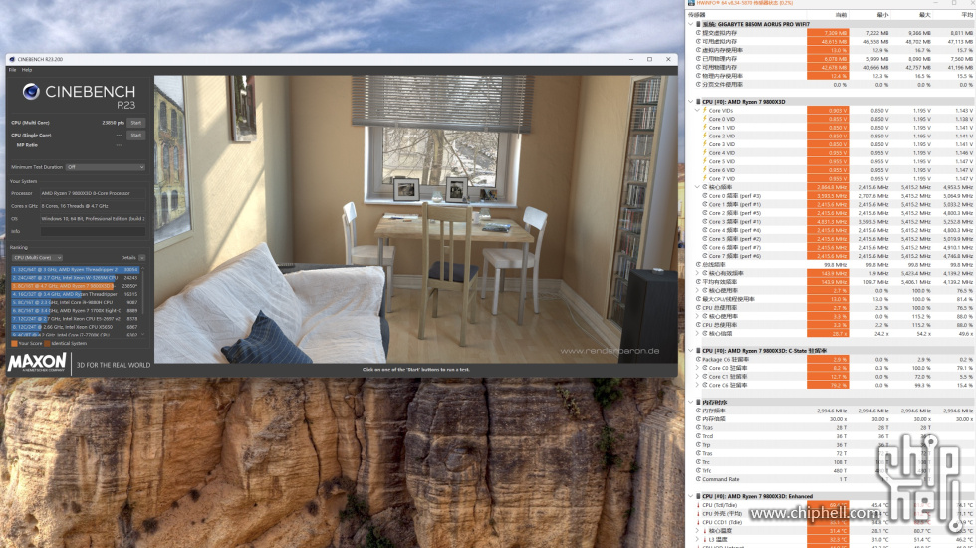Click the clock icon beside 提交虚拟内存

pyautogui.click(x=698, y=32)
